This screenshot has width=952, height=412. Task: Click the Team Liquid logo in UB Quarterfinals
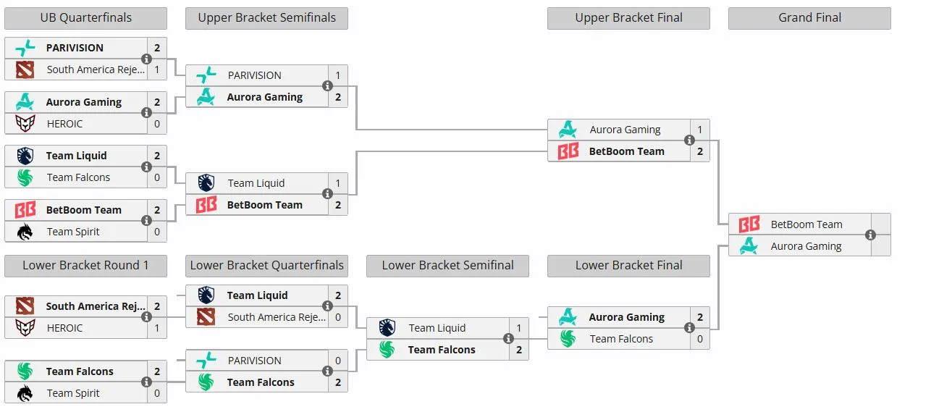click(x=25, y=156)
